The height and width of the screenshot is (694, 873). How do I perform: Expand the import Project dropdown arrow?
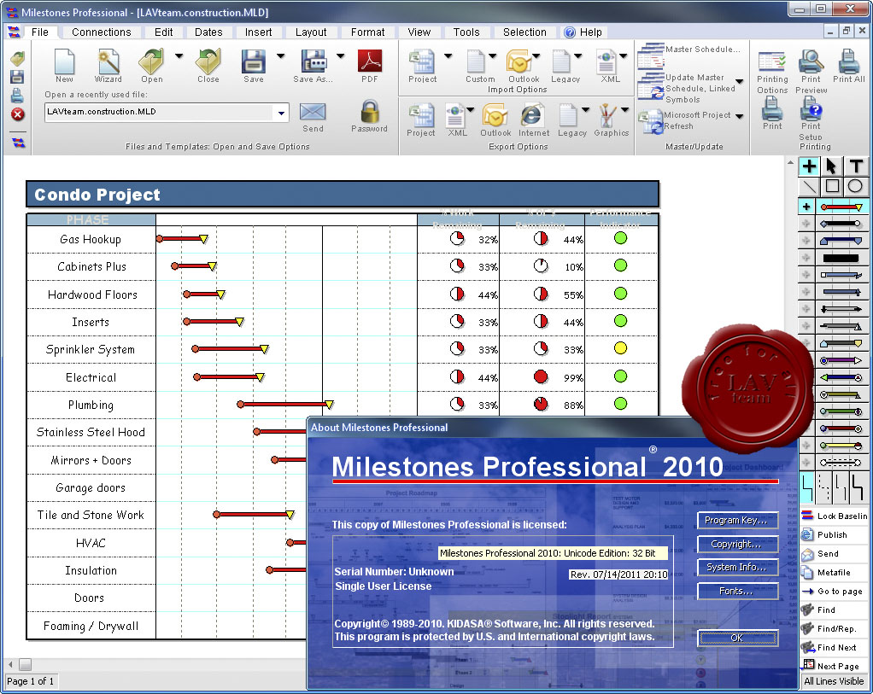[x=448, y=55]
